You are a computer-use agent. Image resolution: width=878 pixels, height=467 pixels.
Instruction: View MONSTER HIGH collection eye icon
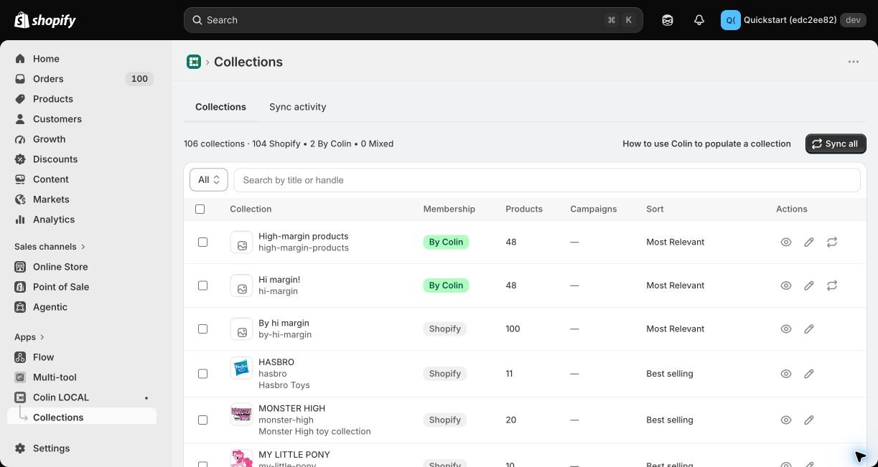point(786,420)
